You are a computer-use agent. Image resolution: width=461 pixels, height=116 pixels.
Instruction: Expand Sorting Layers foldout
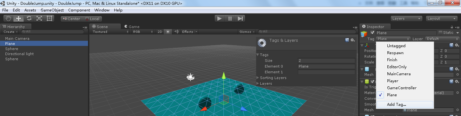tap(258, 78)
